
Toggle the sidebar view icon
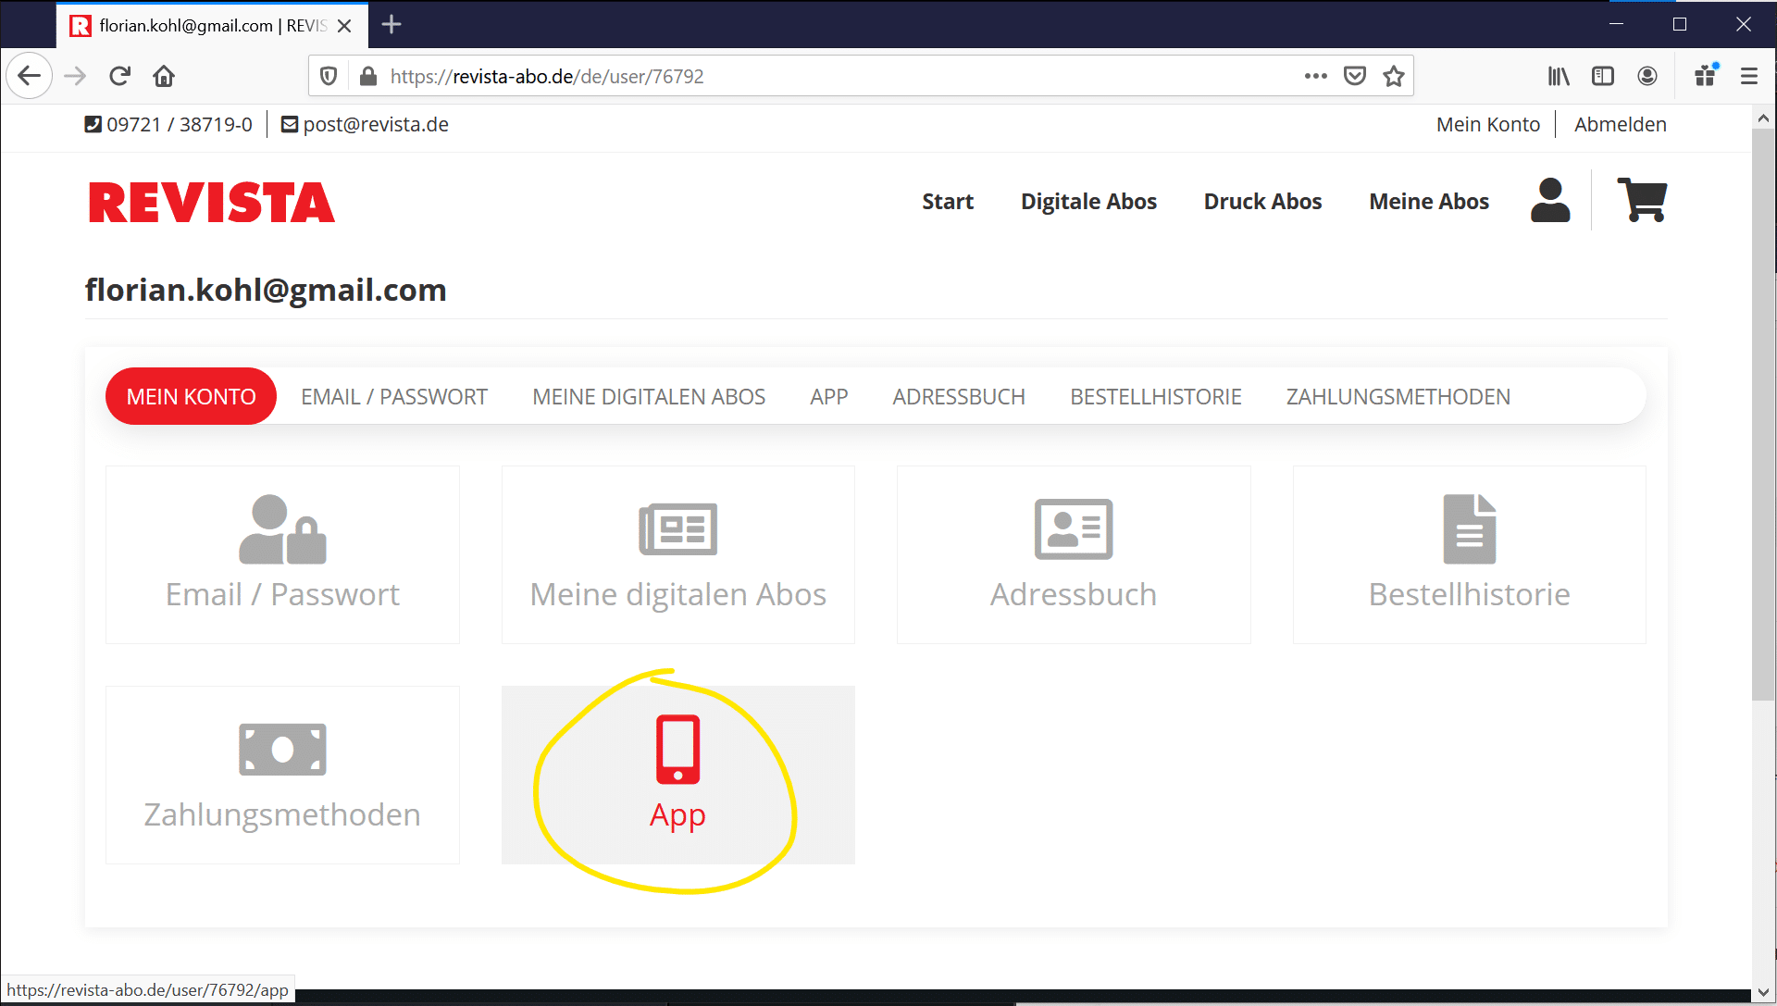tap(1603, 76)
